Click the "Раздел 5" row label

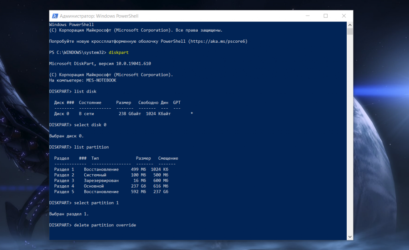coord(64,192)
